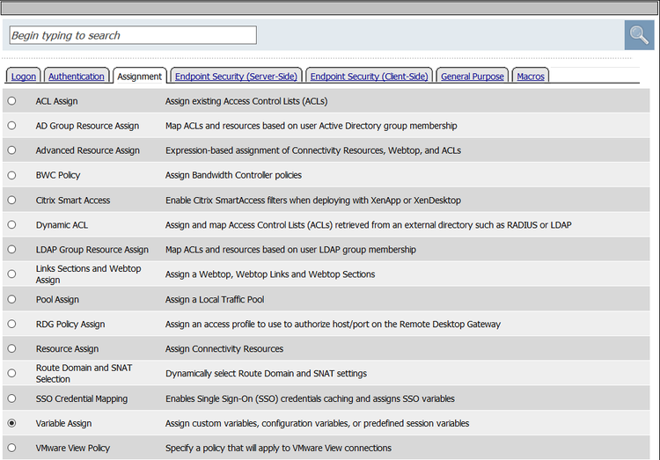Screen dimensions: 660x460
Task: Pick the SSO Credential Mapping option
Action: (11, 398)
